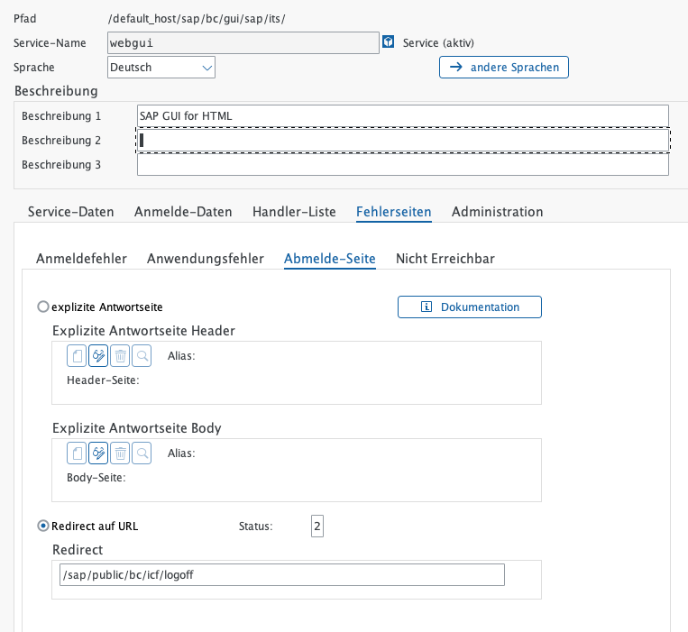The image size is (688, 632).
Task: Switch to the Service-Daten tab
Action: (70, 212)
